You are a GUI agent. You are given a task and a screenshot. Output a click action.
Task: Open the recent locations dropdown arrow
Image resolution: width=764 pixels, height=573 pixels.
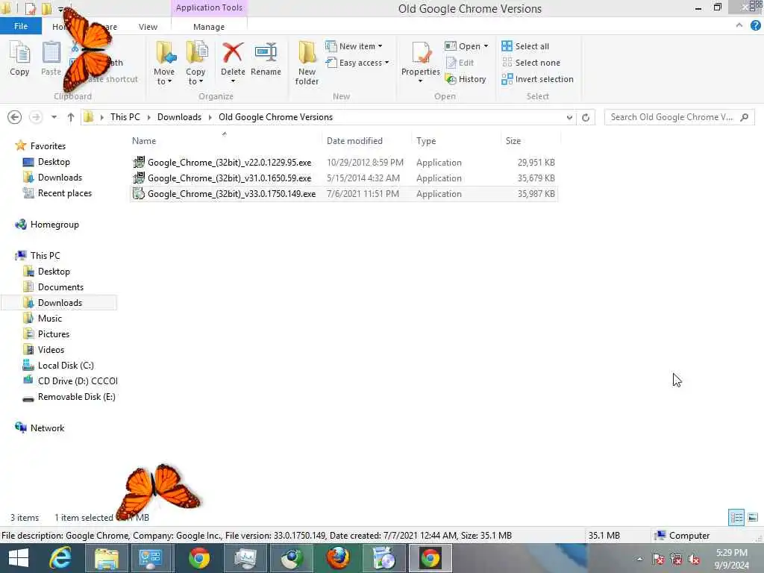pyautogui.click(x=54, y=117)
